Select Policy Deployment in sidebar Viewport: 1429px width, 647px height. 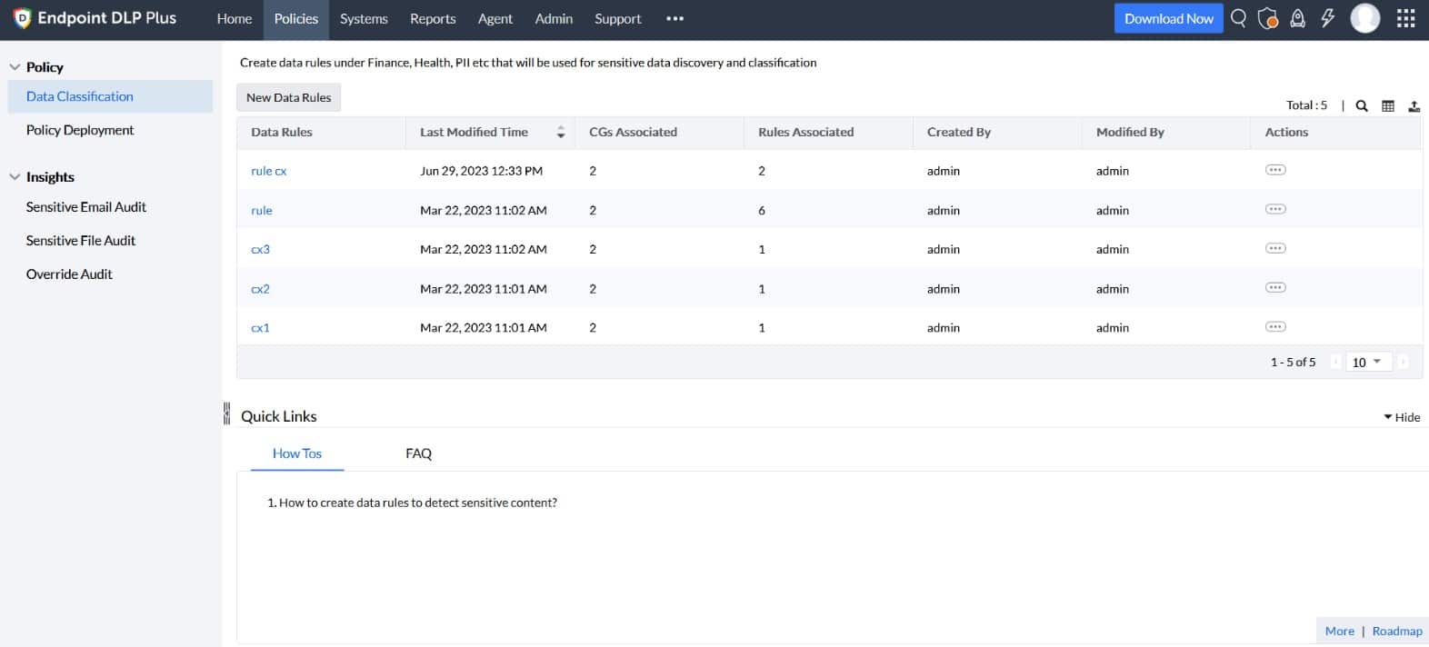point(80,130)
